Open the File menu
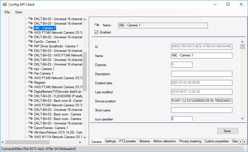This screenshot has width=248, height=152. click(x=7, y=12)
